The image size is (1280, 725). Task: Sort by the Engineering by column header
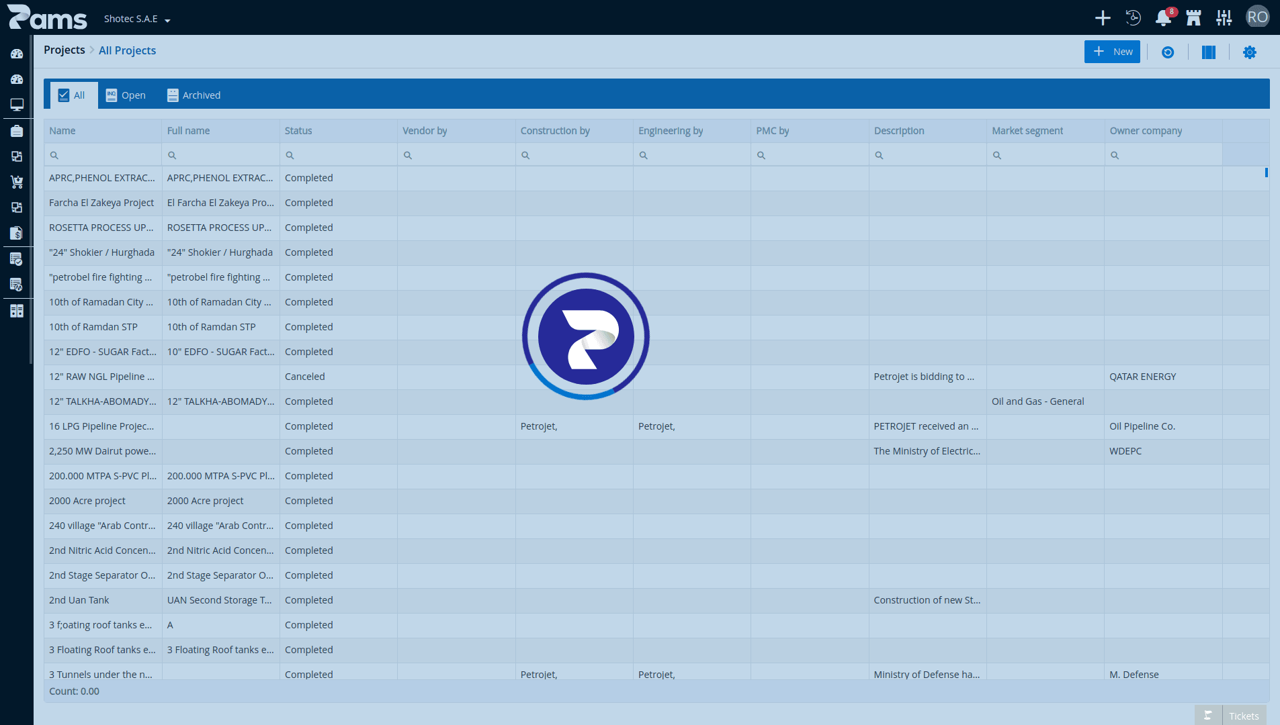click(x=692, y=131)
